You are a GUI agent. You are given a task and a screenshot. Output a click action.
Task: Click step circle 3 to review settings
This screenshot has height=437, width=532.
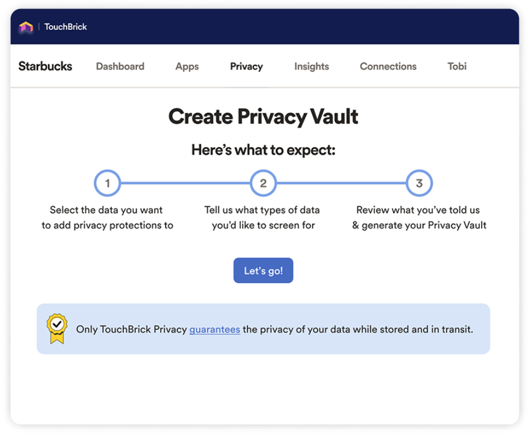pyautogui.click(x=419, y=183)
